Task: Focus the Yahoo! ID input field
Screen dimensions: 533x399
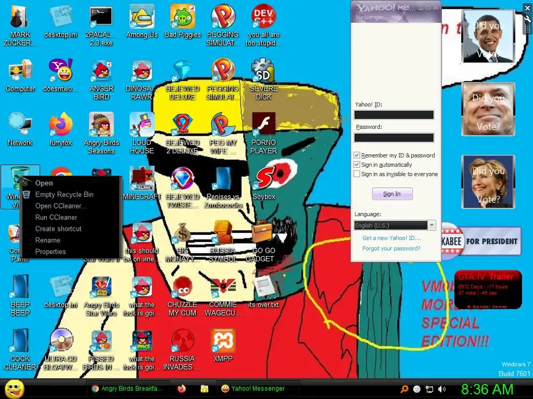Action: point(394,115)
